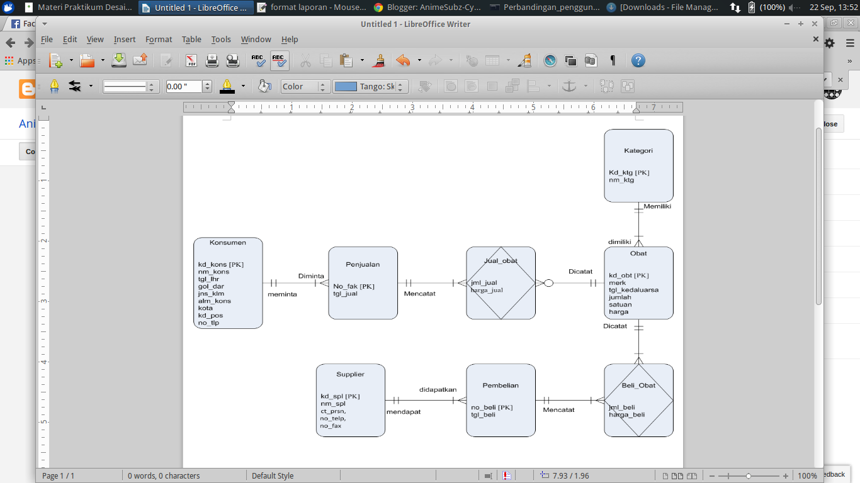Toggle AutoSpellcheck on the toolbar
The image size is (860, 483).
(x=280, y=60)
